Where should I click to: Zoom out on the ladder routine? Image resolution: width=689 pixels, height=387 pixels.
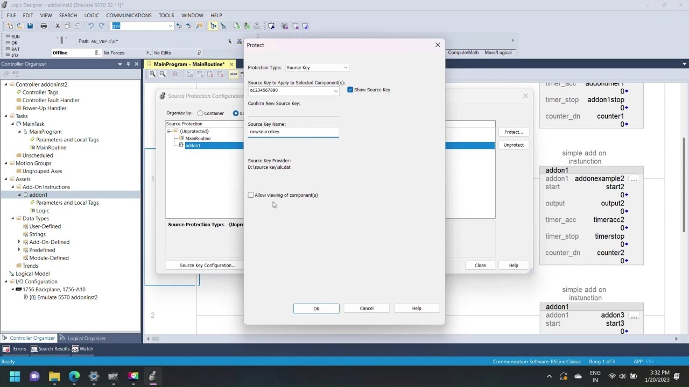point(163,74)
